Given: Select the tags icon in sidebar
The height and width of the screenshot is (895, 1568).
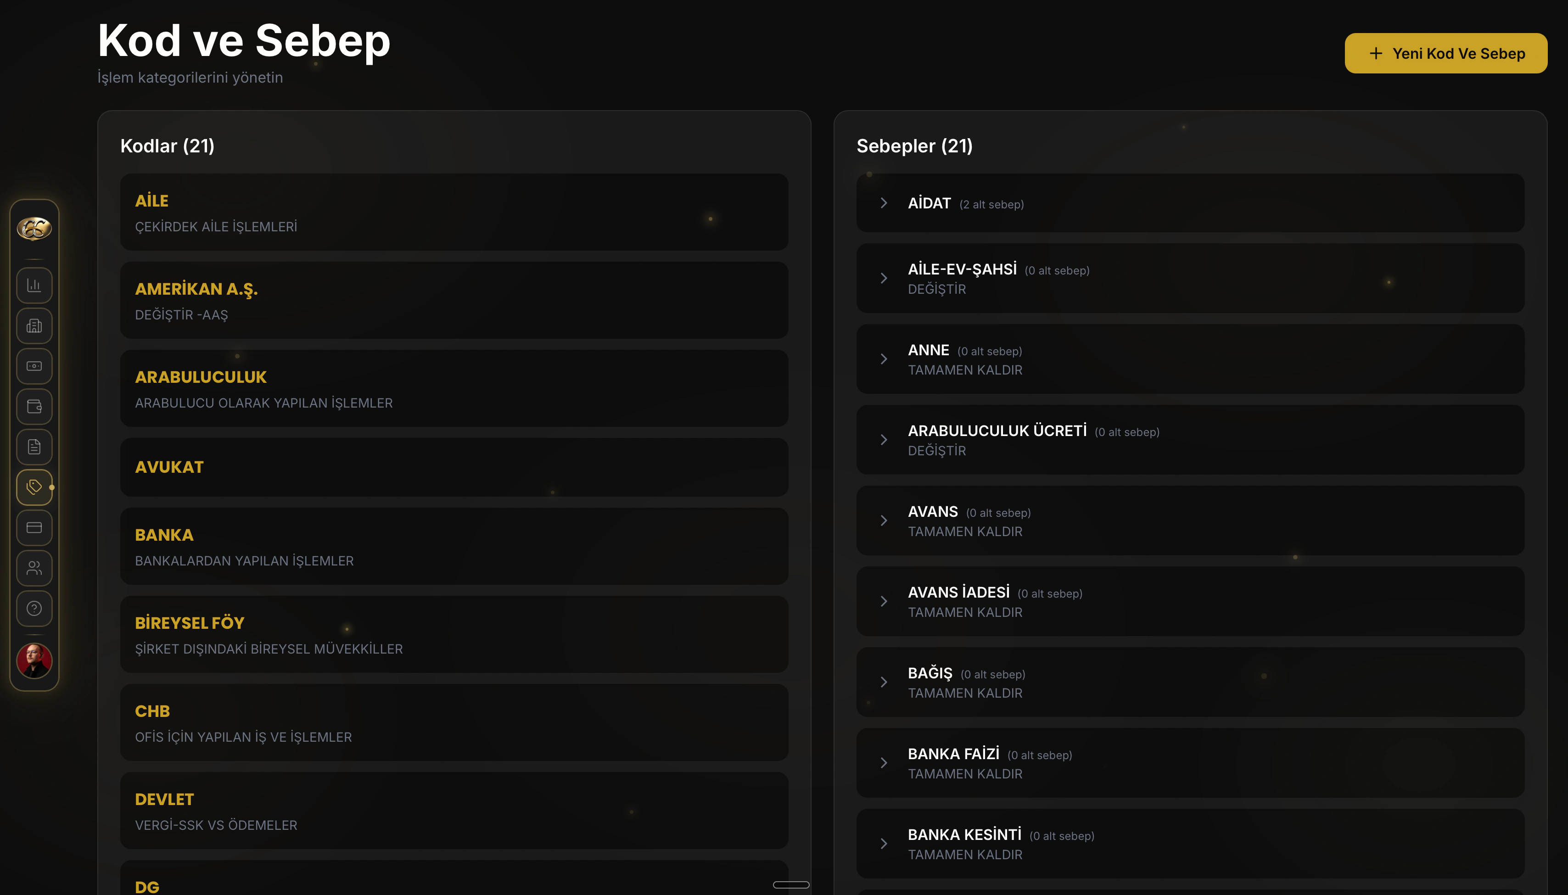Looking at the screenshot, I should click(34, 487).
